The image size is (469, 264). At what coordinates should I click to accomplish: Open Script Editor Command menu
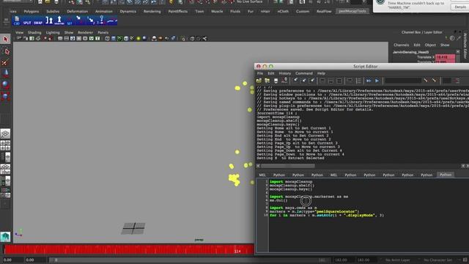(x=304, y=73)
